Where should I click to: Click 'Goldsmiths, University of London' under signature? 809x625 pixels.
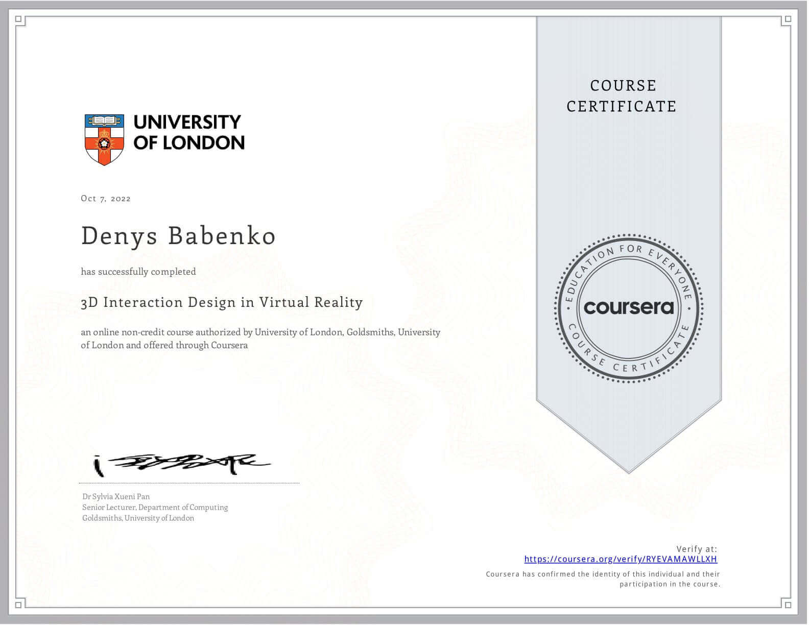pyautogui.click(x=138, y=518)
